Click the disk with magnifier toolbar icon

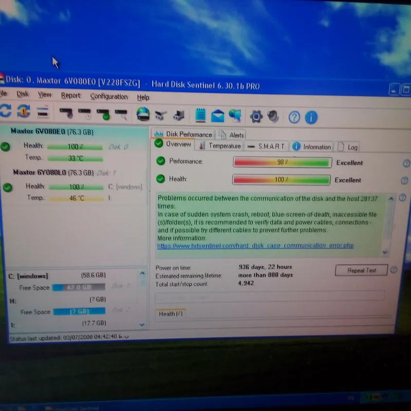coord(121,115)
